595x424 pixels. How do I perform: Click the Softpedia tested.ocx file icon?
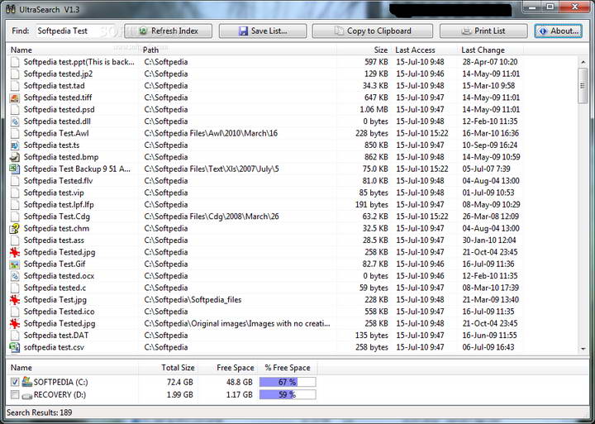point(15,276)
